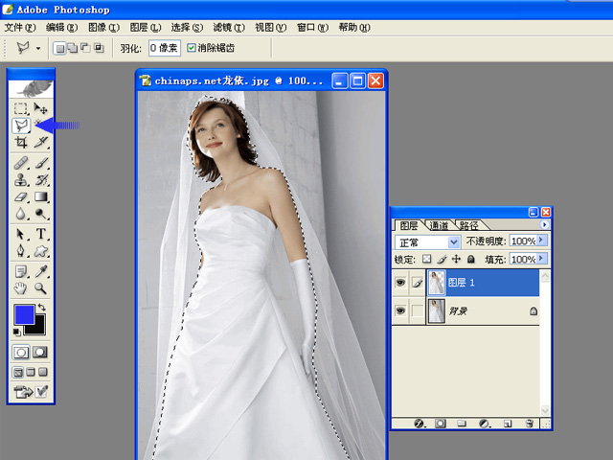Open the tool preset picker dropdown
This screenshot has width=613, height=460.
pyautogui.click(x=38, y=48)
